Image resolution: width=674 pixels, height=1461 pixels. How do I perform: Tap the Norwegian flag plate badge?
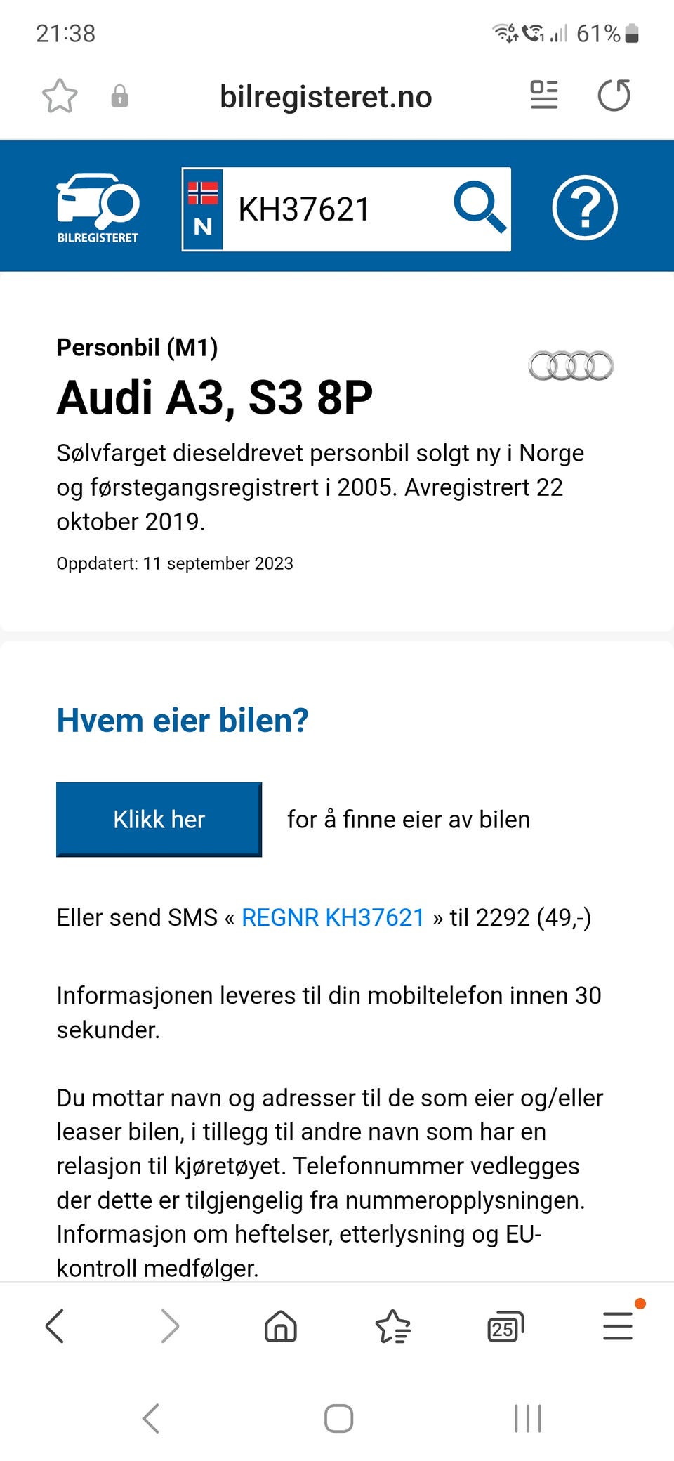pyautogui.click(x=203, y=209)
